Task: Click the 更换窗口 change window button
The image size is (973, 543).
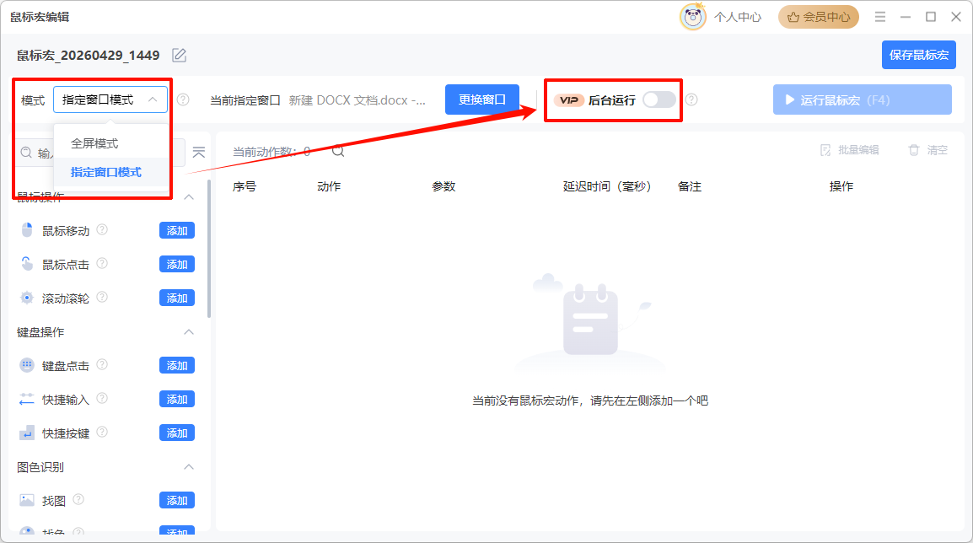Action: [x=481, y=99]
